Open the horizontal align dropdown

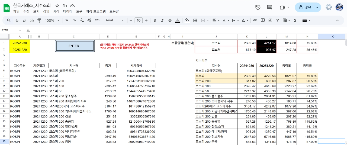[216, 20]
